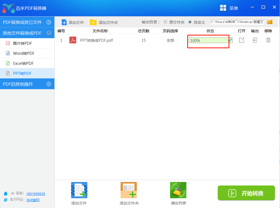Click the output directory path field
This screenshot has height=208, width=280.
click(x=237, y=22)
